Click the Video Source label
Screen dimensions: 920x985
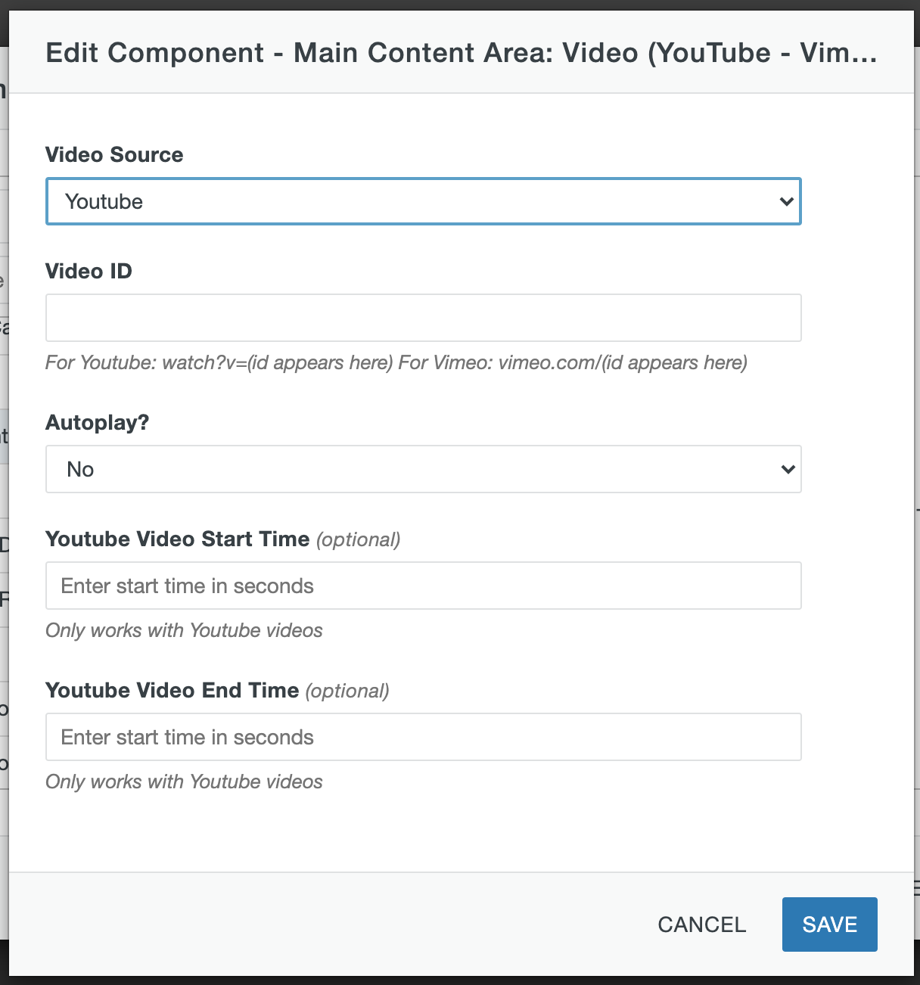pyautogui.click(x=114, y=154)
